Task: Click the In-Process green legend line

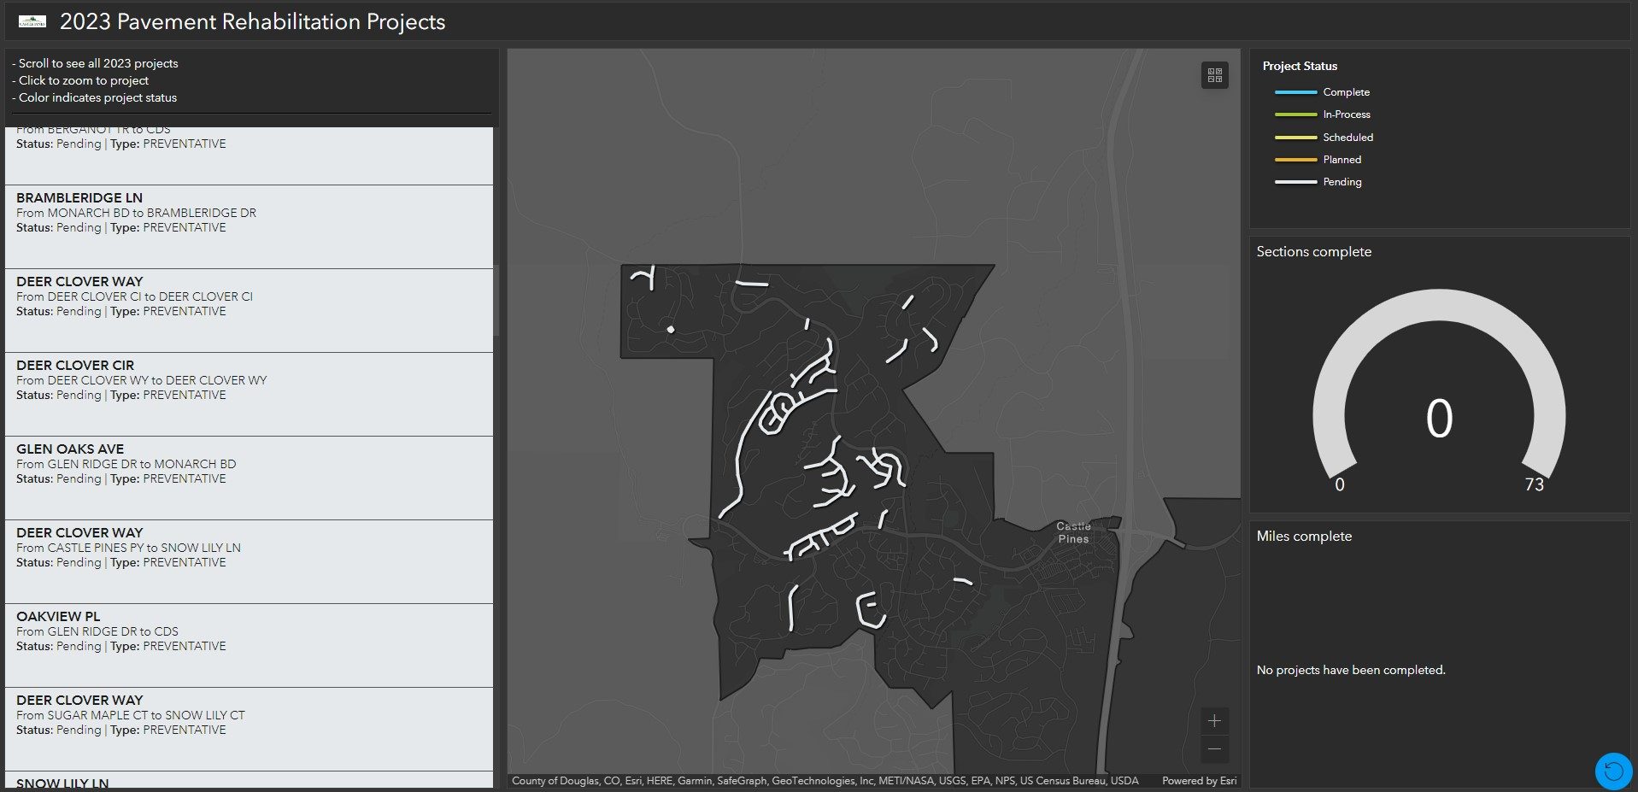Action: click(1295, 114)
